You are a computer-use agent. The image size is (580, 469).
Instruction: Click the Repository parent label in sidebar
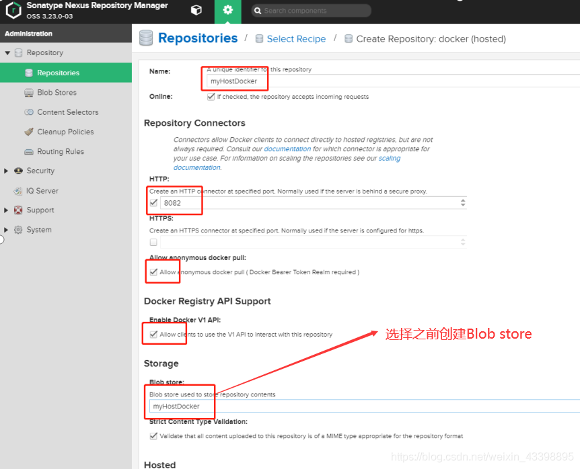[45, 53]
